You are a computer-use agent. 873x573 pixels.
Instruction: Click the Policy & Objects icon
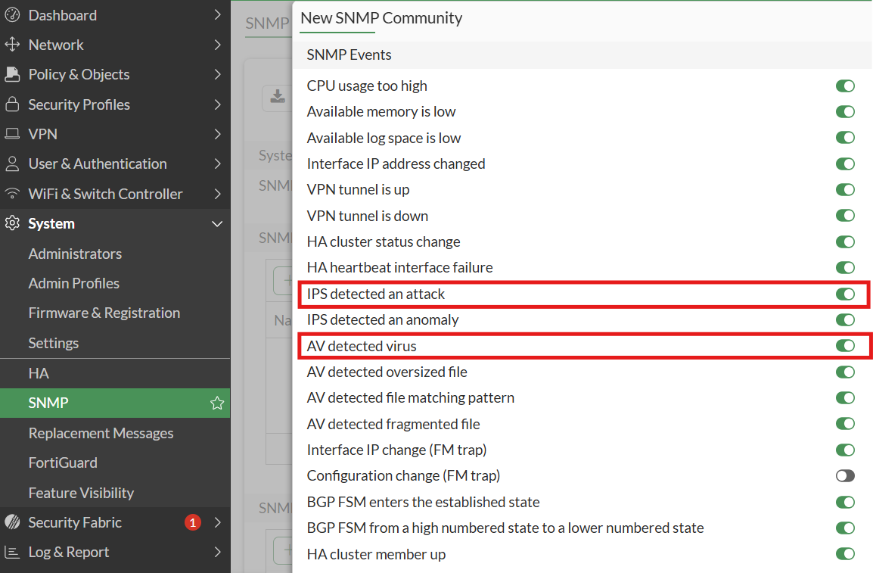pyautogui.click(x=12, y=74)
